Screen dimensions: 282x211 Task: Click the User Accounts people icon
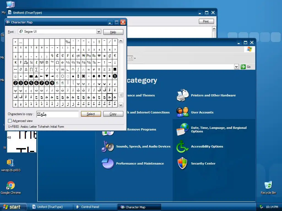click(x=182, y=112)
